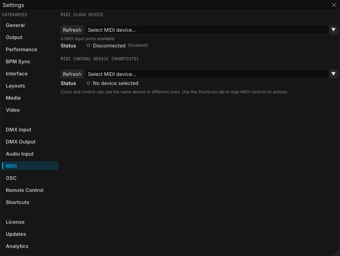Click the MIDI control device dropdown arrow

click(333, 74)
